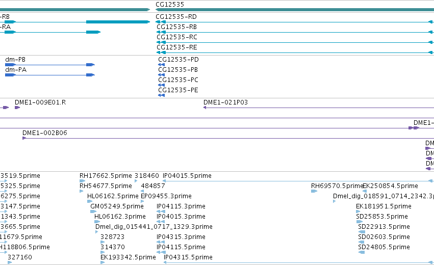434x265 pixels.
Task: Click the IP04315.5prime long alignment line
Action: point(298,262)
